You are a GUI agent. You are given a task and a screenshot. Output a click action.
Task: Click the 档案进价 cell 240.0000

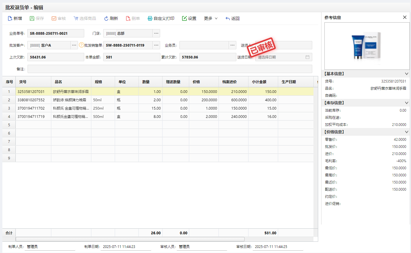click(234, 117)
